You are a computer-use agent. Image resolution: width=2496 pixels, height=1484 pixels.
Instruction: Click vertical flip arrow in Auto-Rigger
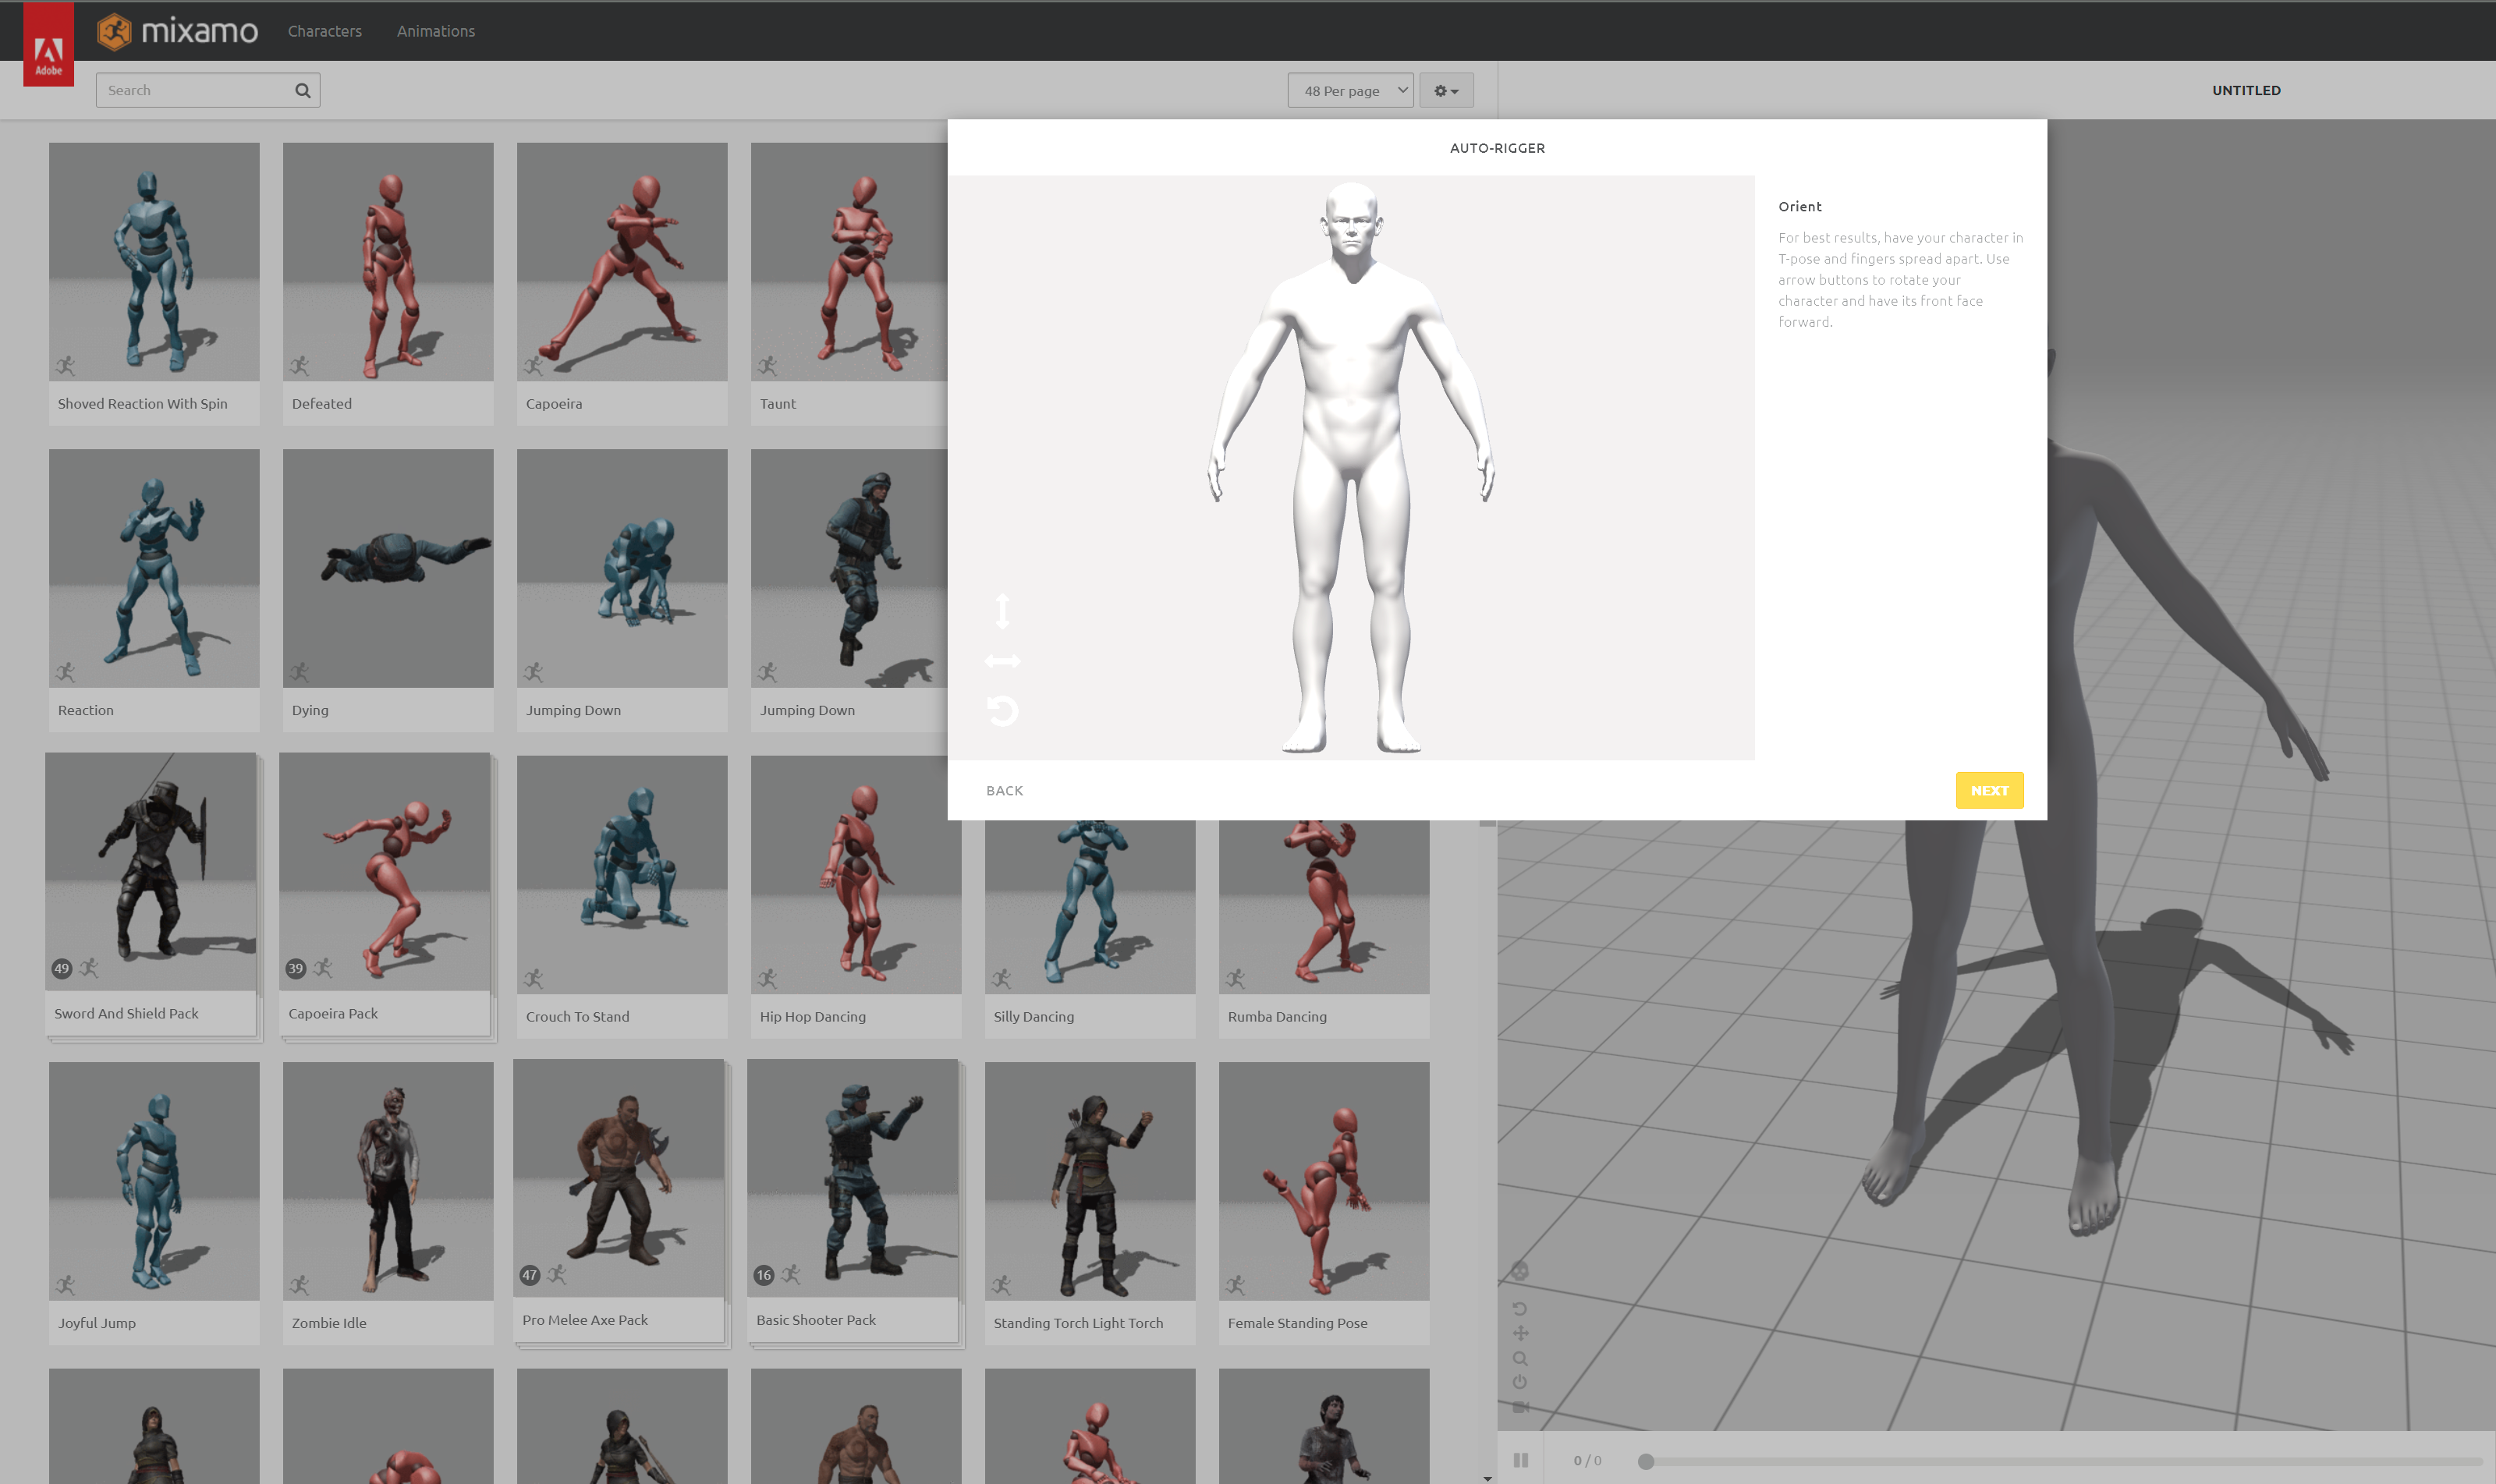pos(1002,611)
